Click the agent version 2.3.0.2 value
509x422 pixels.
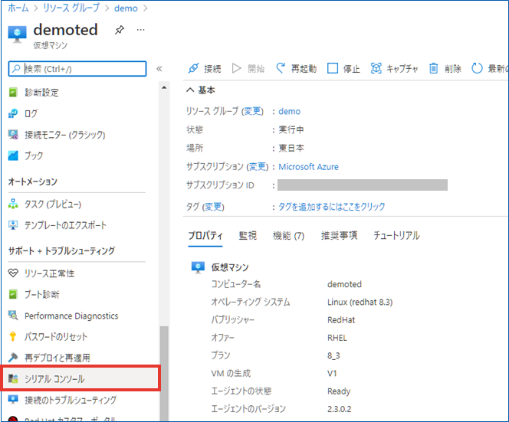pyautogui.click(x=340, y=409)
